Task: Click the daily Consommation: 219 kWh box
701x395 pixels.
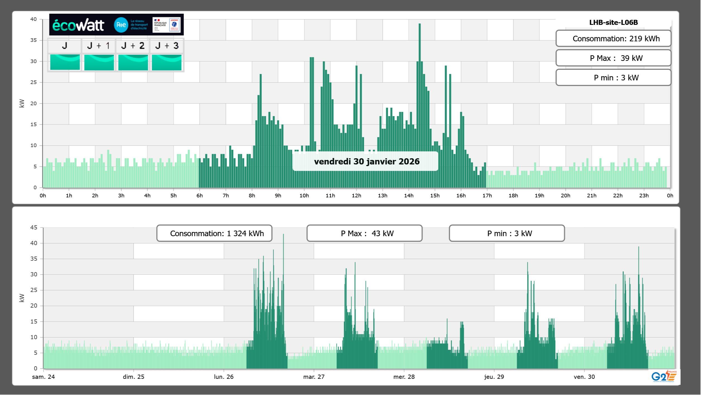Action: point(613,39)
